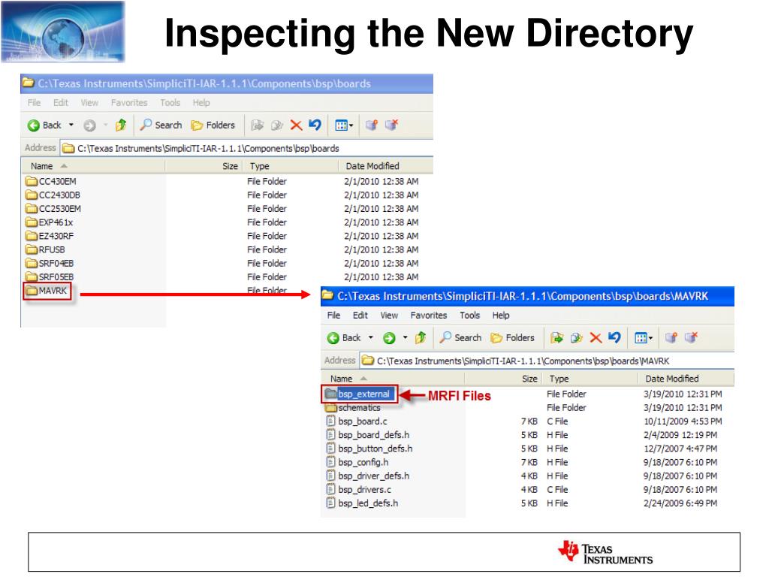Click address bar in boards window
The height and width of the screenshot is (577, 769).
246,148
